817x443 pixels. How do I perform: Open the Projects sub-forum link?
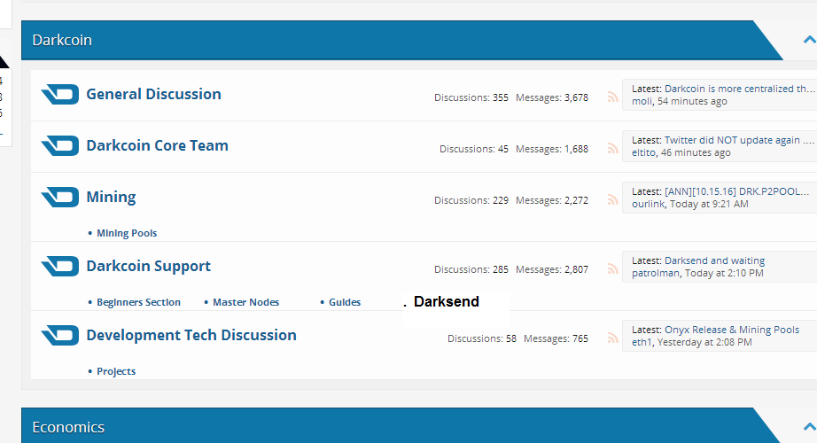pos(116,371)
